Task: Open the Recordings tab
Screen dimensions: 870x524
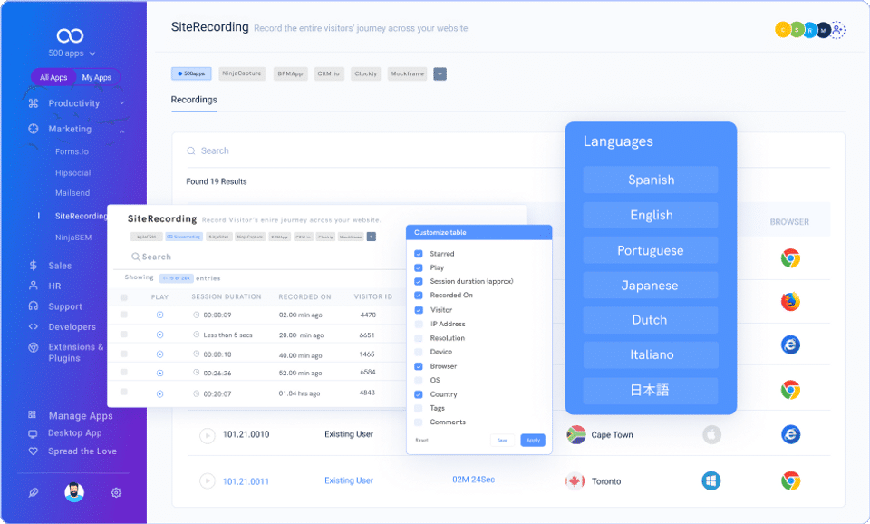Action: [194, 100]
